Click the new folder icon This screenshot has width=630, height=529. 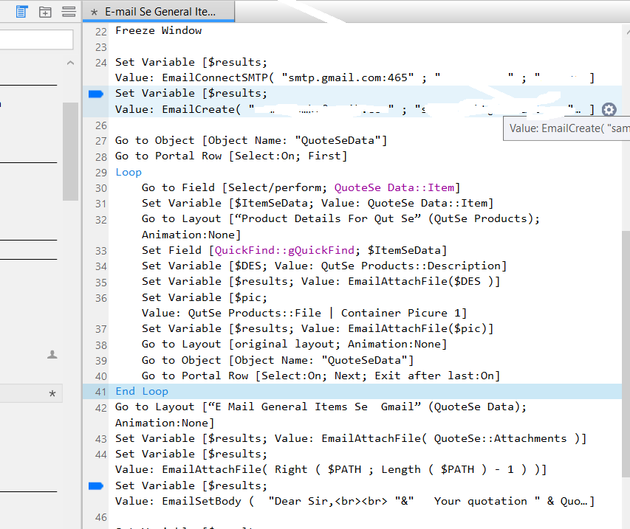pos(45,12)
